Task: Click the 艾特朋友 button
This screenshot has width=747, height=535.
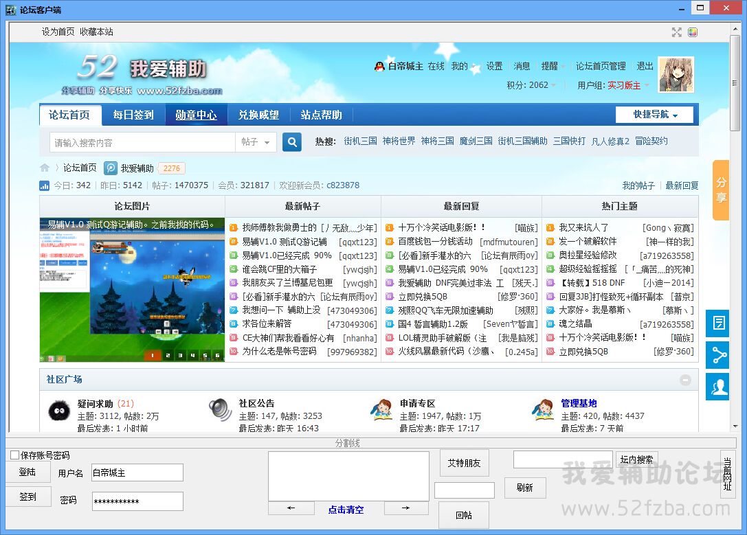Action: click(x=464, y=463)
